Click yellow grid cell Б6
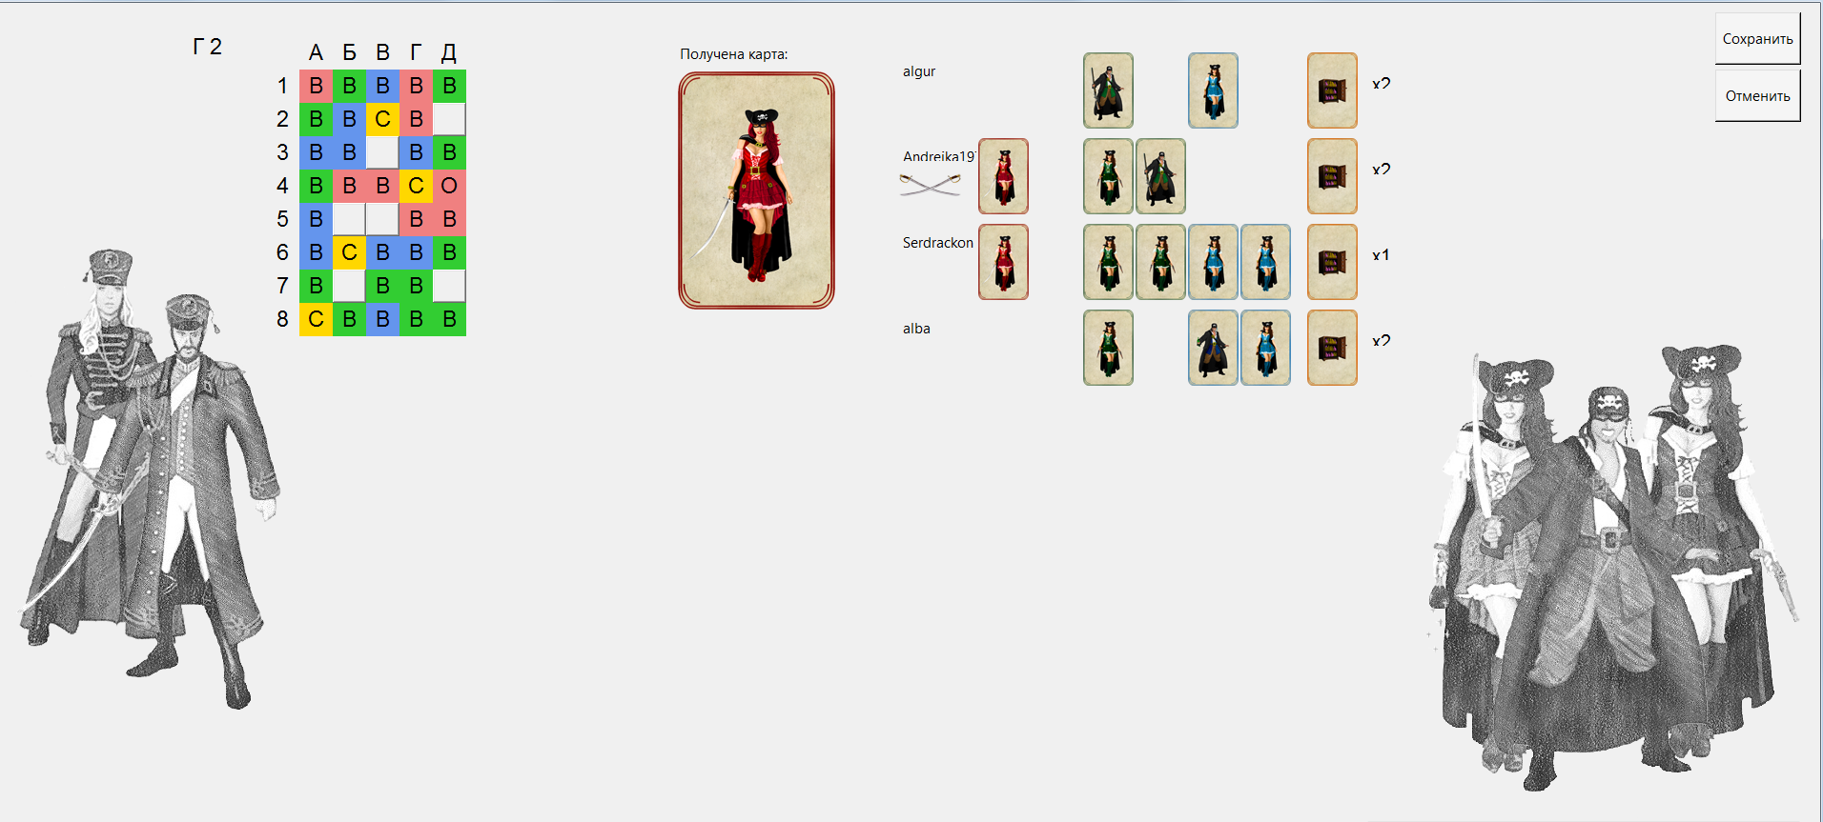The width and height of the screenshot is (1823, 822). point(349,252)
